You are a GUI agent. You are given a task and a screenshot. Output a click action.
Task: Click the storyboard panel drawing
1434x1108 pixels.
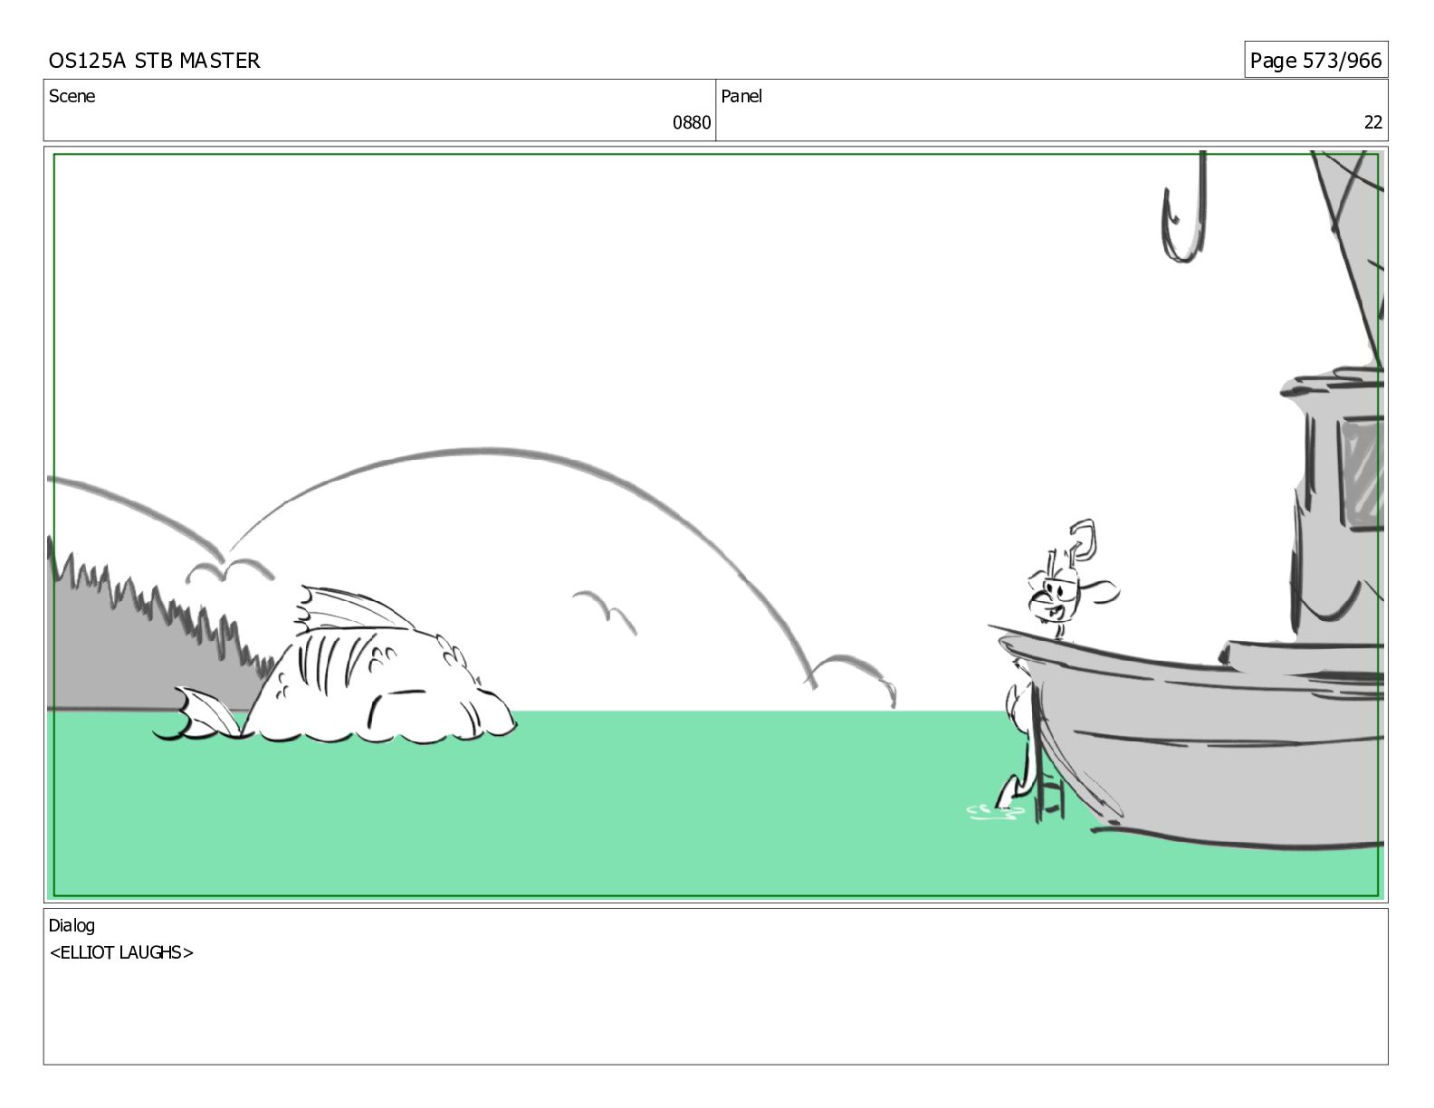[715, 524]
